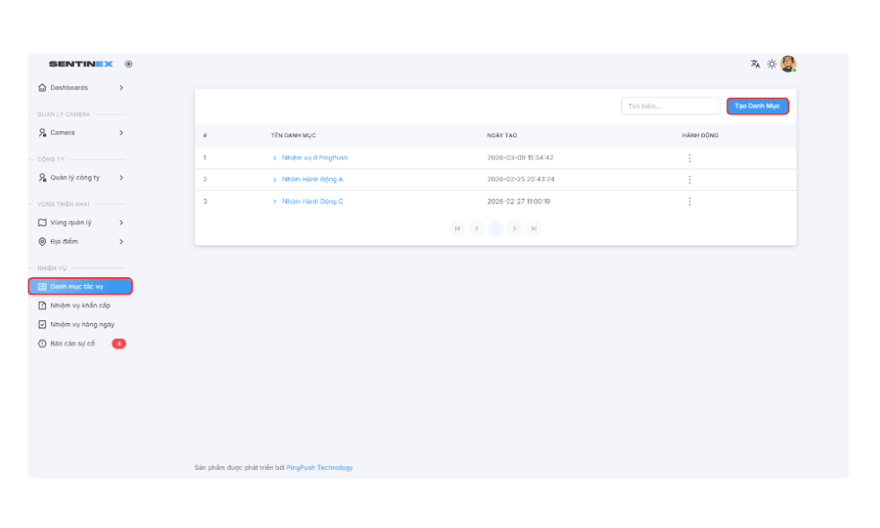880x528 pixels.
Task: Click three-dot menu for Nhóm Hành Động C
Action: point(689,202)
